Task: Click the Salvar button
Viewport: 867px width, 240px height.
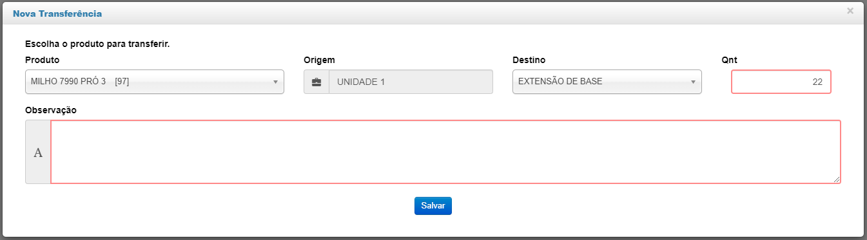Action: [x=433, y=206]
